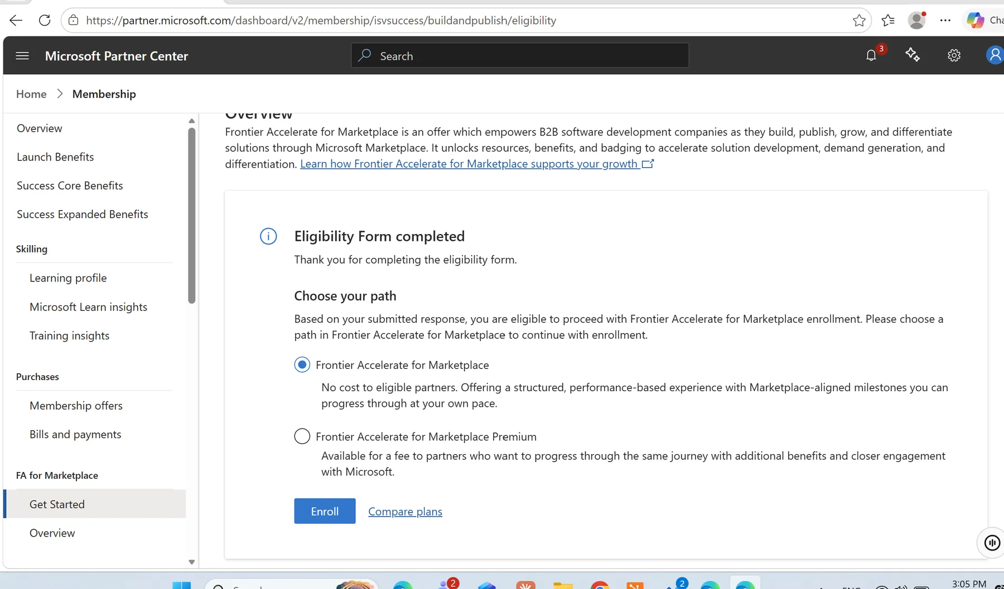Open Overview under FA for Marketplace
This screenshot has width=1004, height=589.
coord(52,533)
